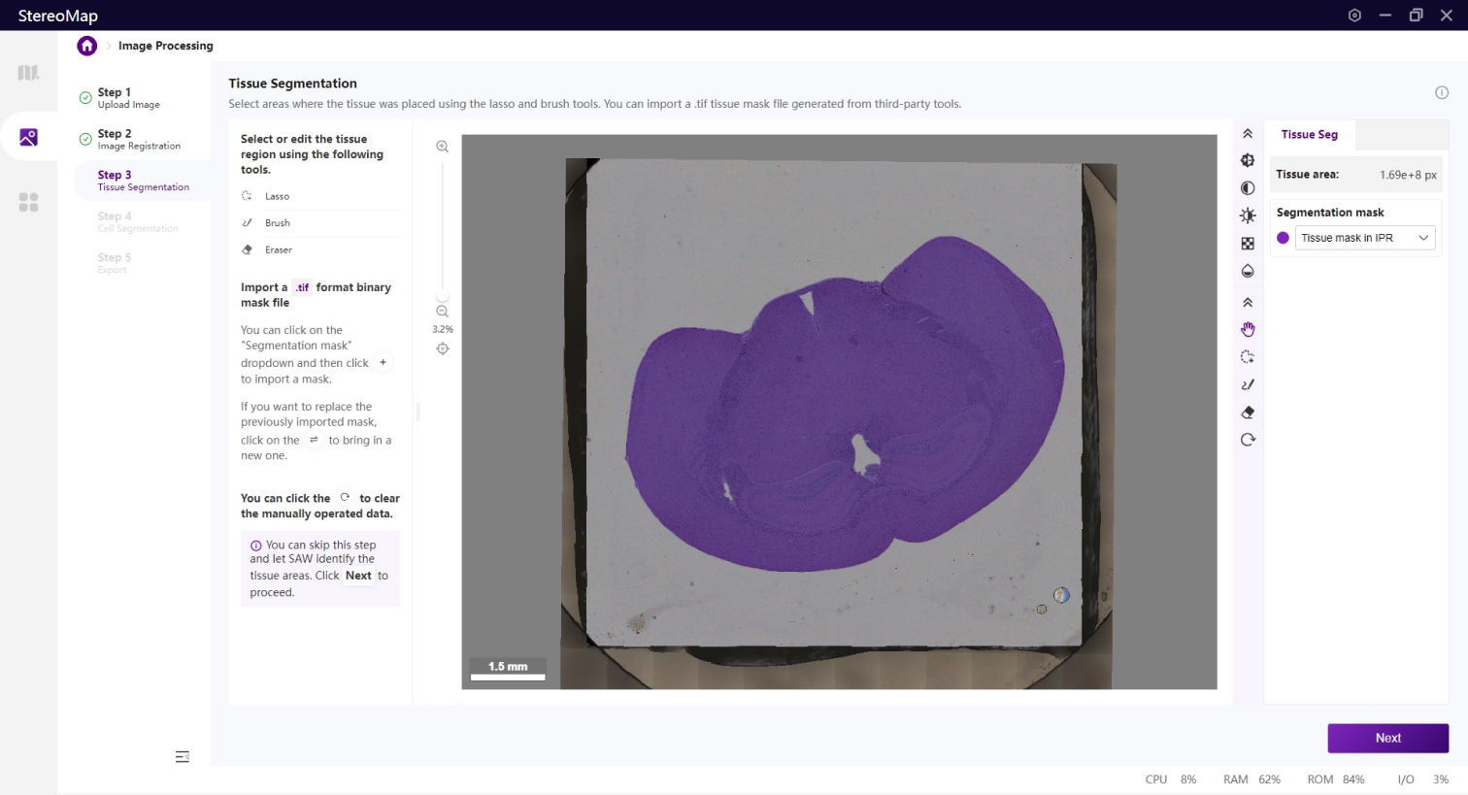This screenshot has width=1468, height=795.
Task: Open the contrast adjustment icon
Action: point(1248,188)
